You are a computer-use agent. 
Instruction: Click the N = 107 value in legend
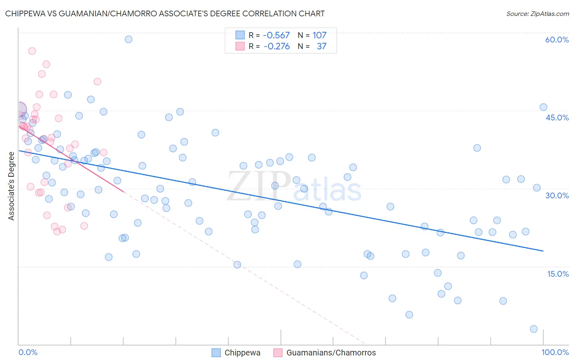coord(312,35)
